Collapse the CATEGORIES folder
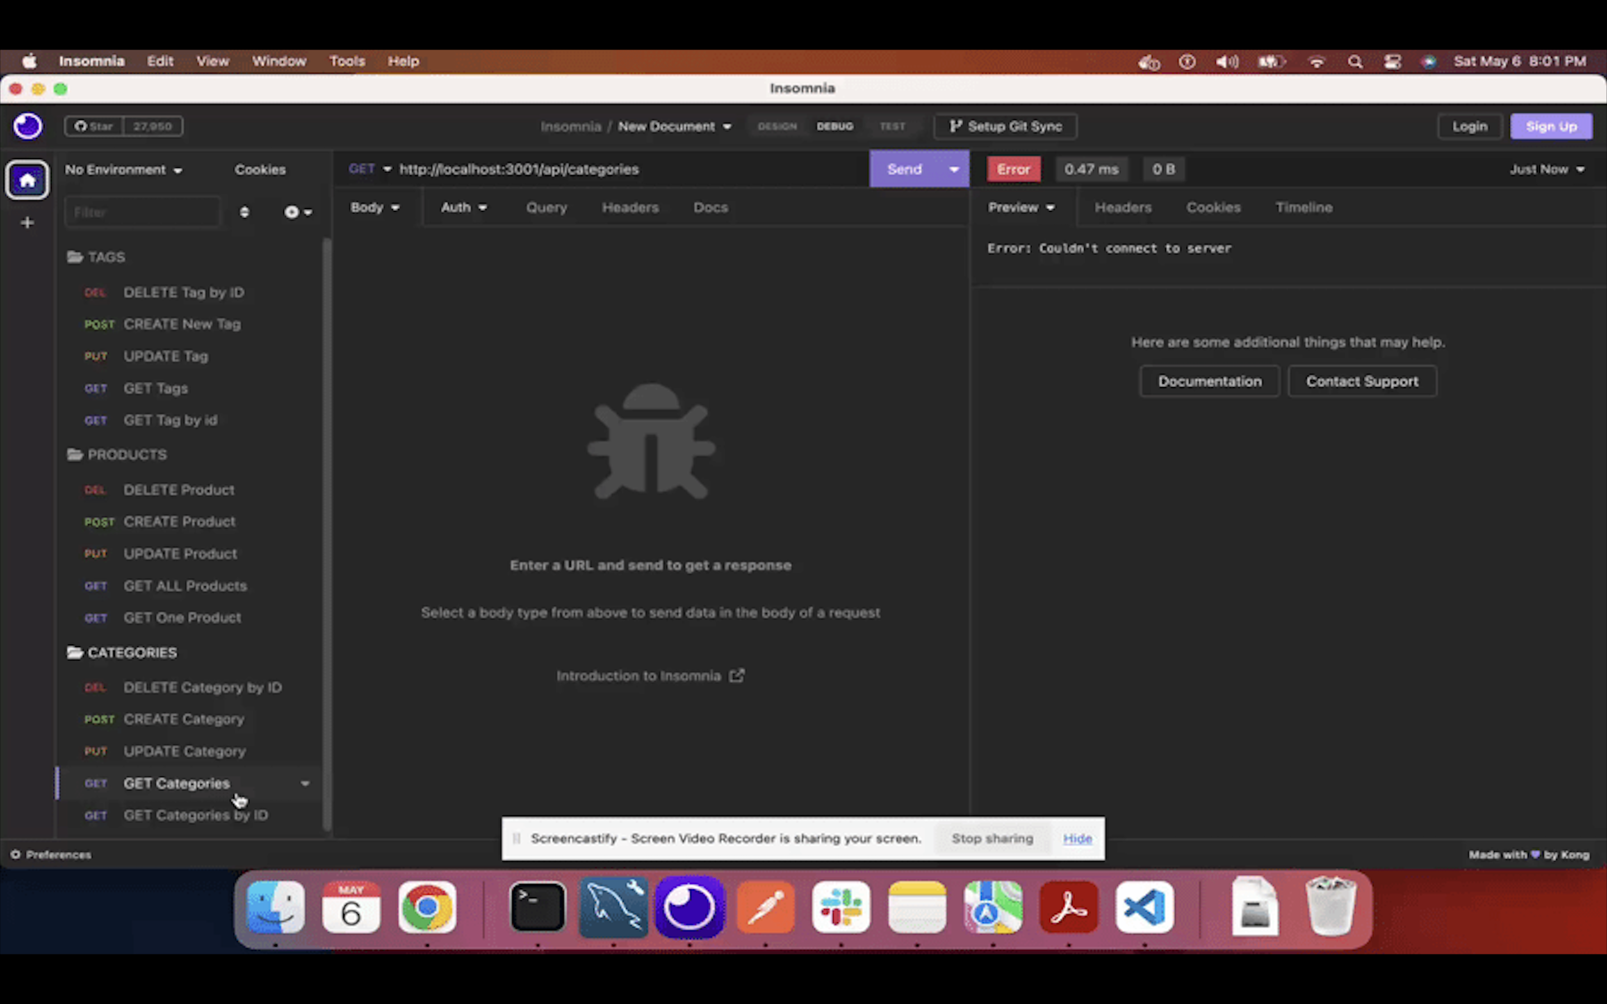Screen dimensions: 1607x1004 (122, 653)
